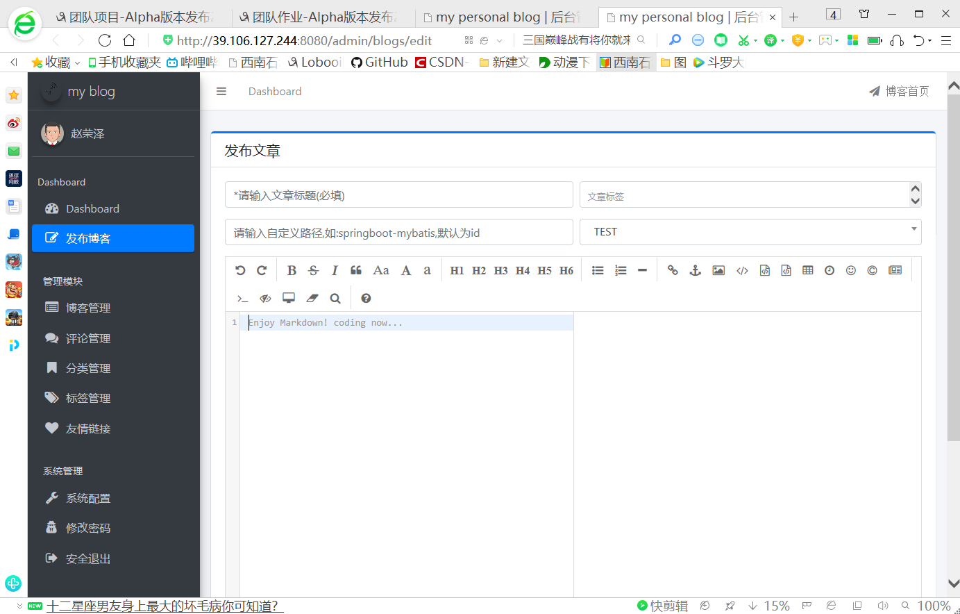
Task: Open Dashboard in the sidebar menu
Action: click(113, 208)
